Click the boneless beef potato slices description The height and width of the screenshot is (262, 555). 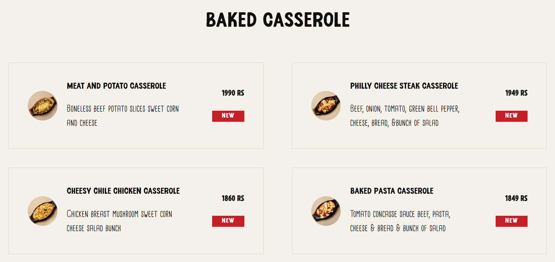point(123,116)
